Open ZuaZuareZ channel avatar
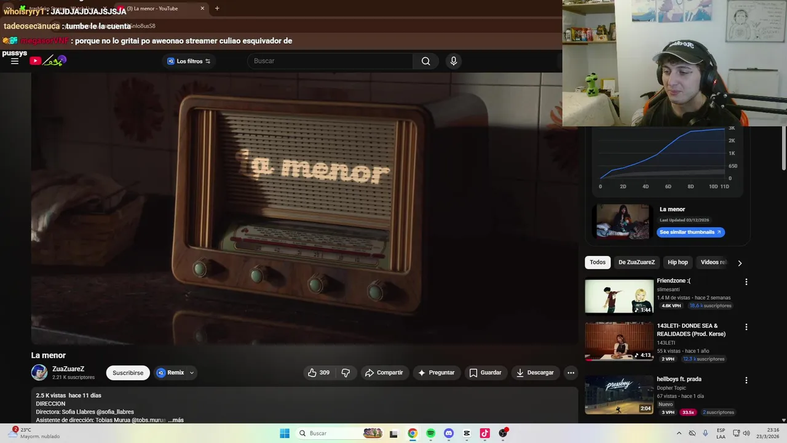 (39, 373)
